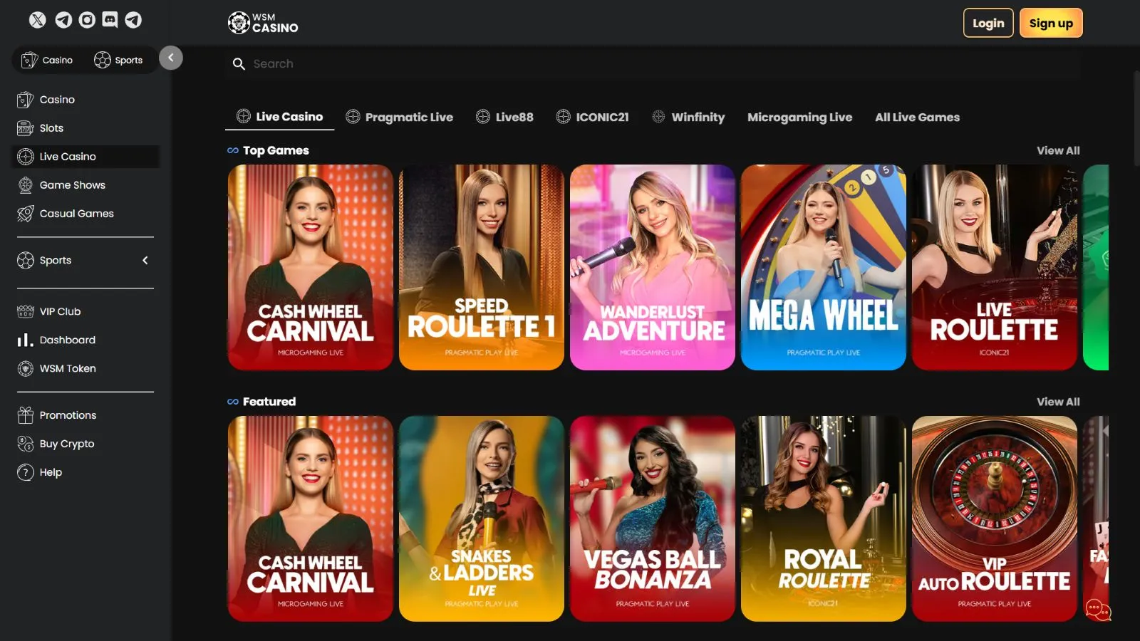
Task: Open the Discord social icon
Action: coord(110,20)
